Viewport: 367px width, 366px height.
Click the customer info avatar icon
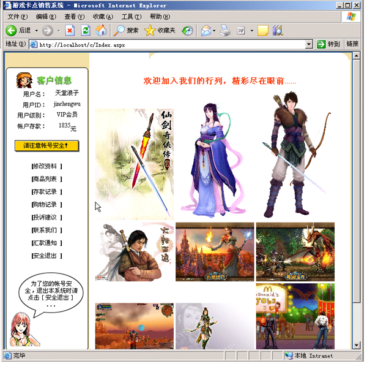coord(24,80)
